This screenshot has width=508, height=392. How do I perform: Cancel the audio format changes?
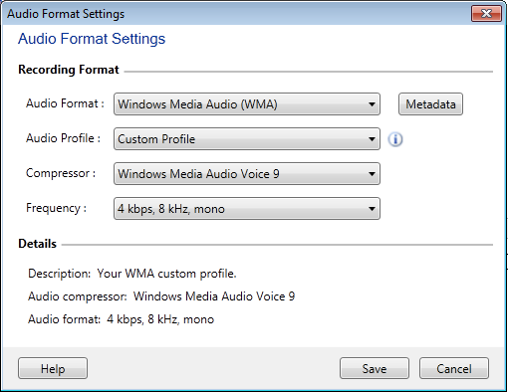454,368
